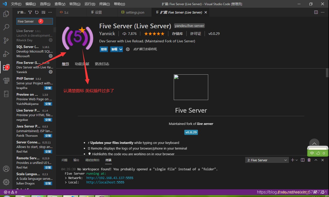Create a new terminal with plus icon

coord(292,160)
